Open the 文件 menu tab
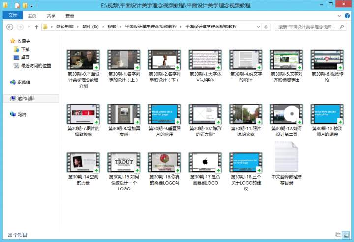This screenshot has height=242, width=354. [12, 16]
